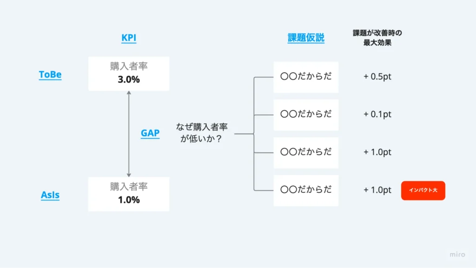Click the KPI heading link
This screenshot has width=476, height=268.
tap(129, 38)
